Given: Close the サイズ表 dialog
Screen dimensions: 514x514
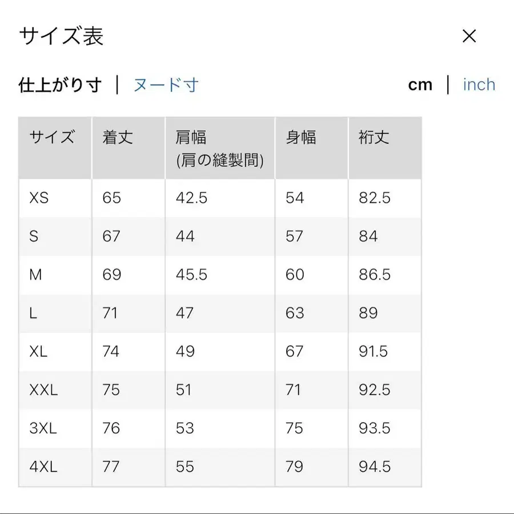Looking at the screenshot, I should pos(469,36).
